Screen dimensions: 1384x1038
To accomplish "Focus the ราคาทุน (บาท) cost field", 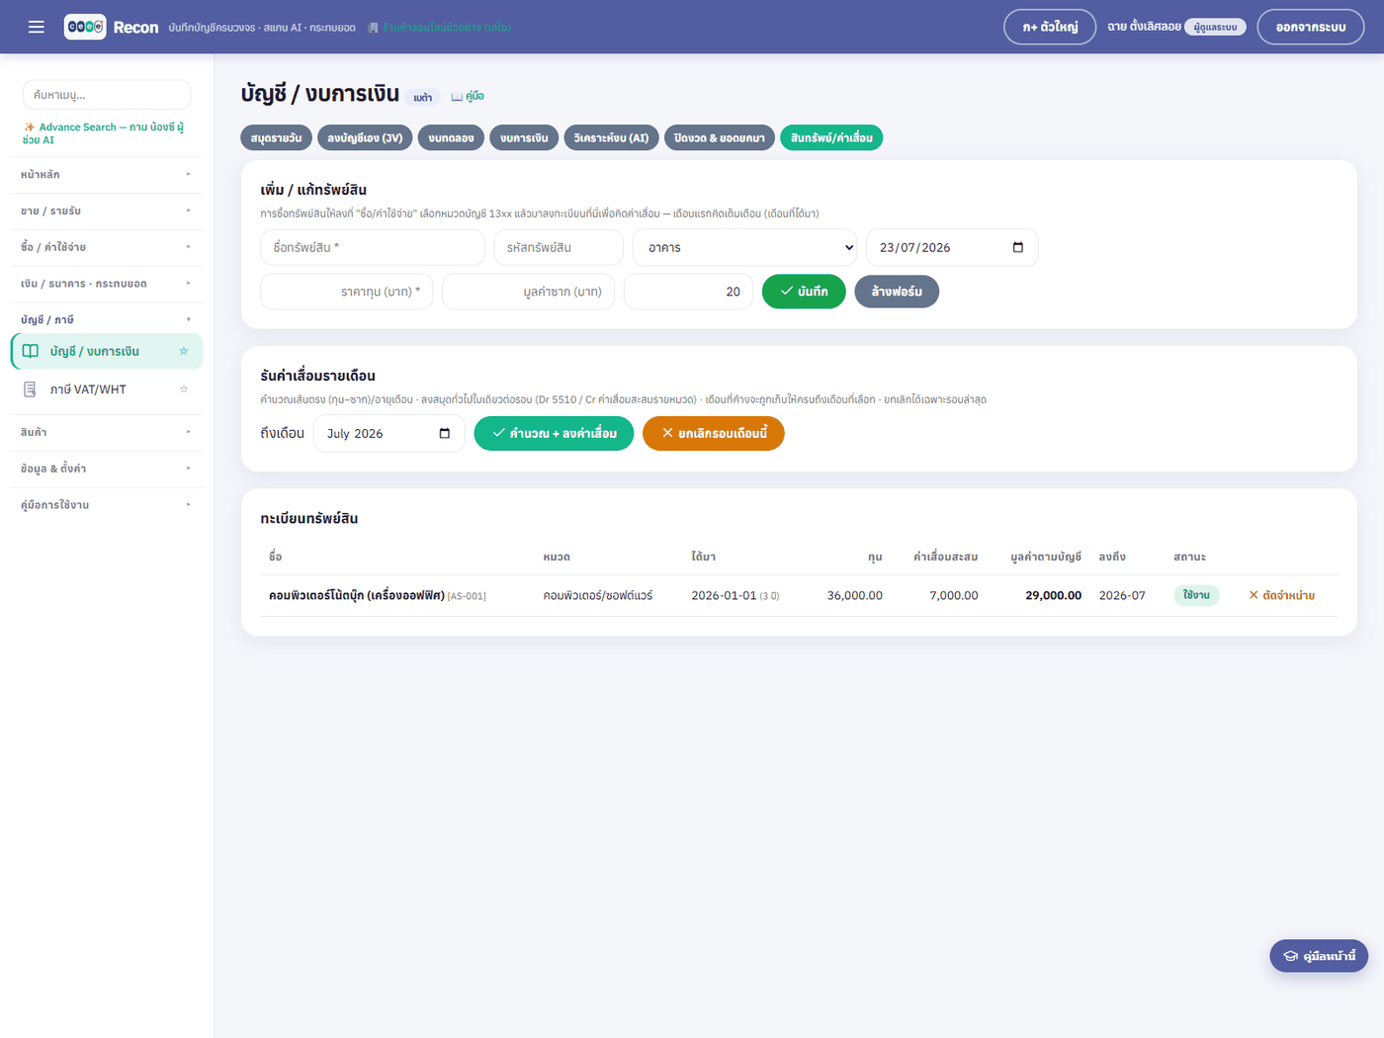I will (347, 292).
